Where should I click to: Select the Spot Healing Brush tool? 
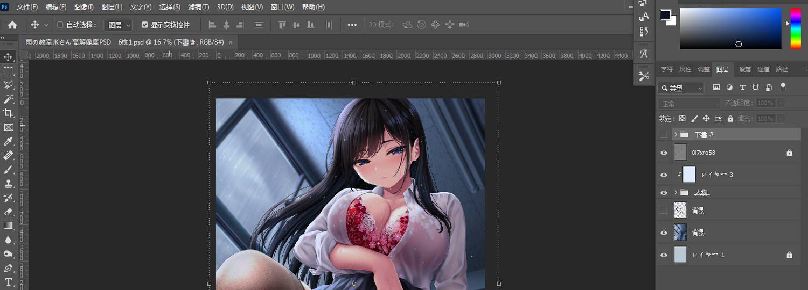(x=8, y=155)
